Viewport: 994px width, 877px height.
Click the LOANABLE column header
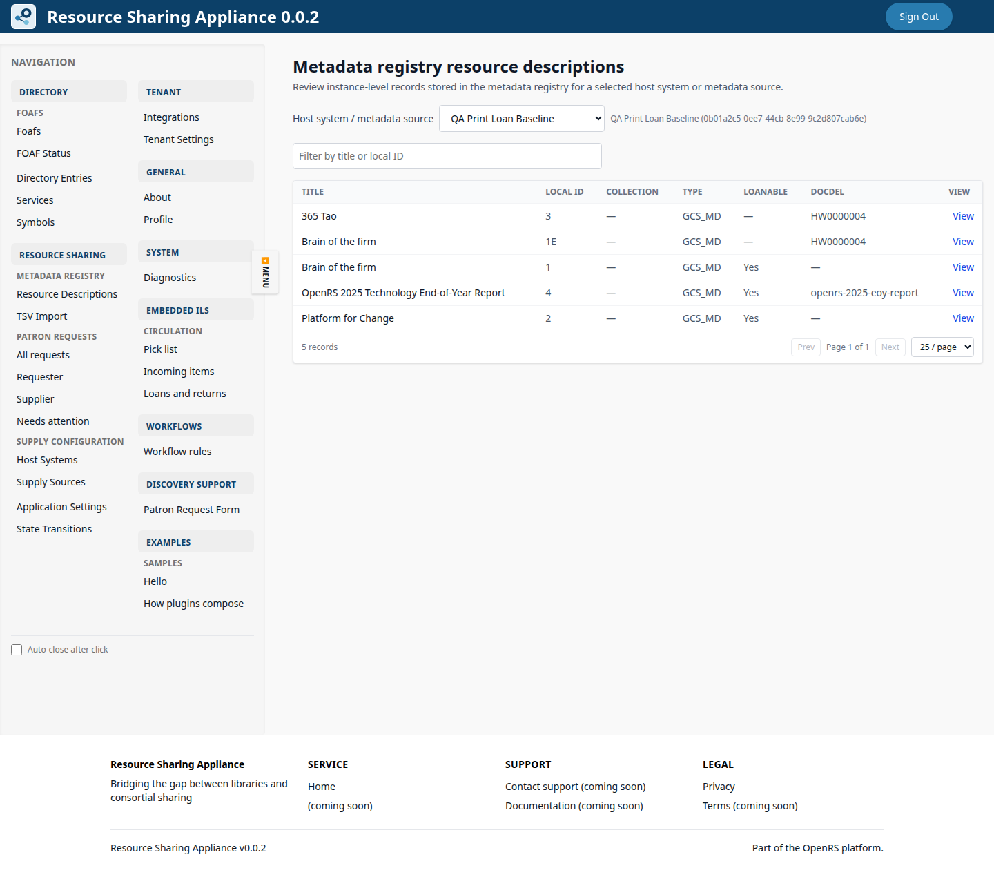click(766, 192)
